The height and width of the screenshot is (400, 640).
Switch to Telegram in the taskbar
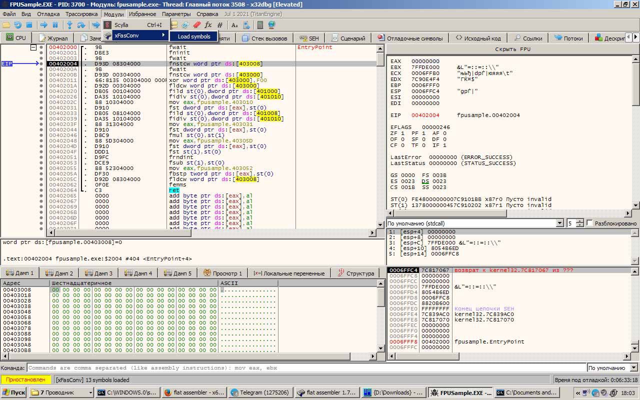pyautogui.click(x=260, y=392)
